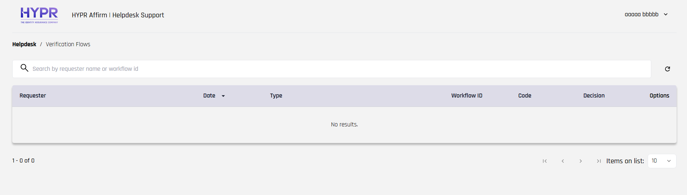Click the Type column header
Image resolution: width=687 pixels, height=195 pixels.
coord(276,96)
